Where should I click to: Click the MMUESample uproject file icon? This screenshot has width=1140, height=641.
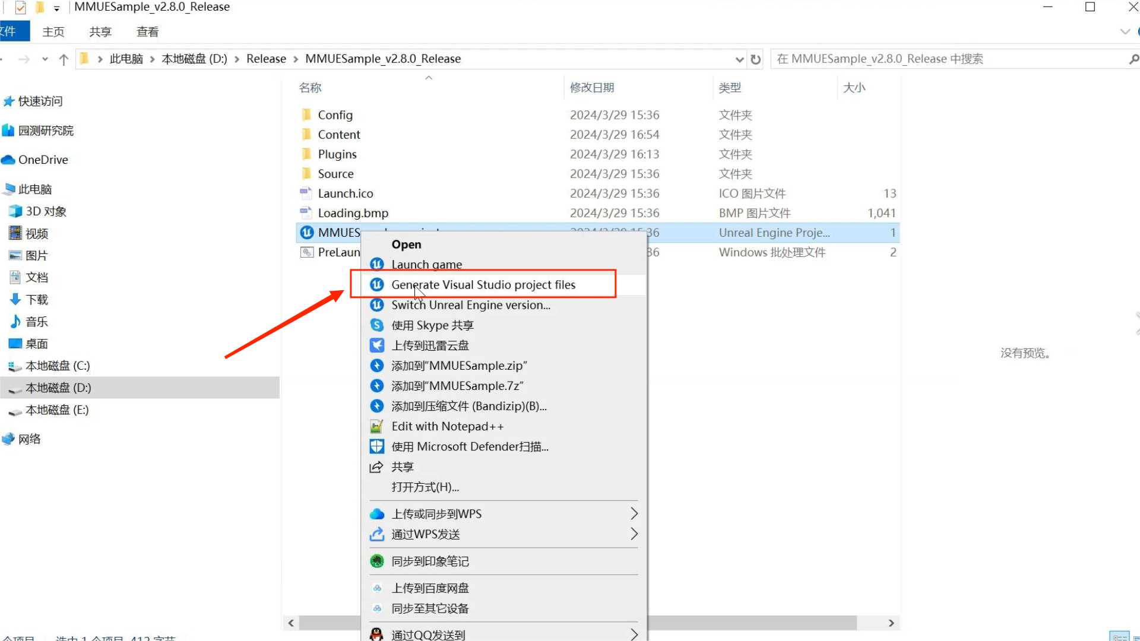(307, 233)
